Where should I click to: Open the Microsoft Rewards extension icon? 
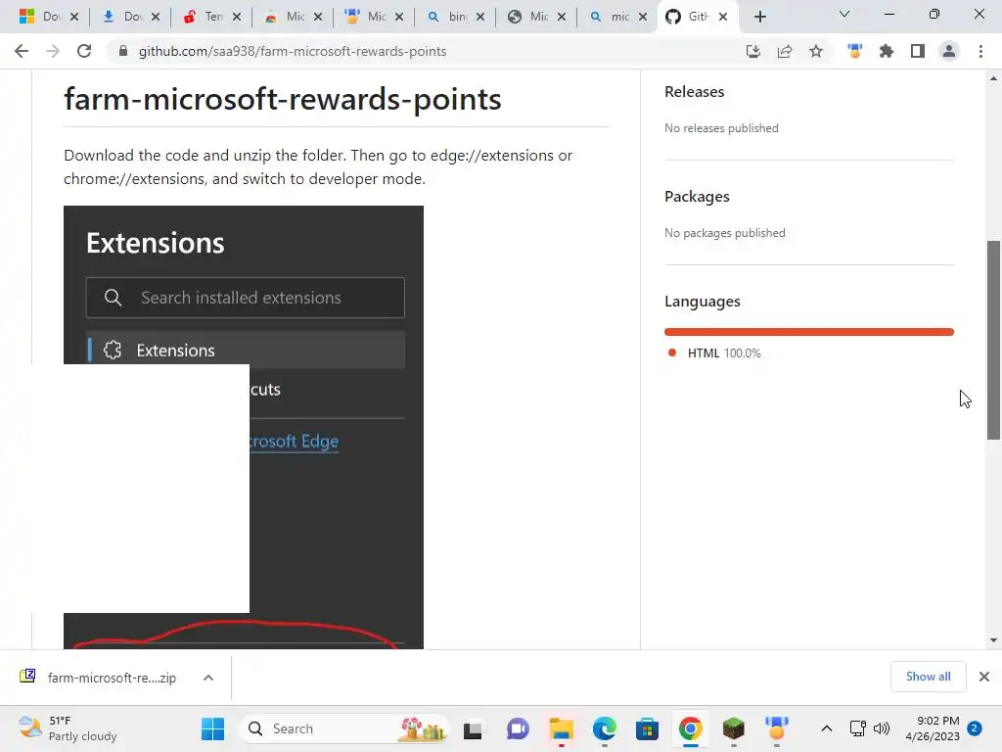pos(855,51)
